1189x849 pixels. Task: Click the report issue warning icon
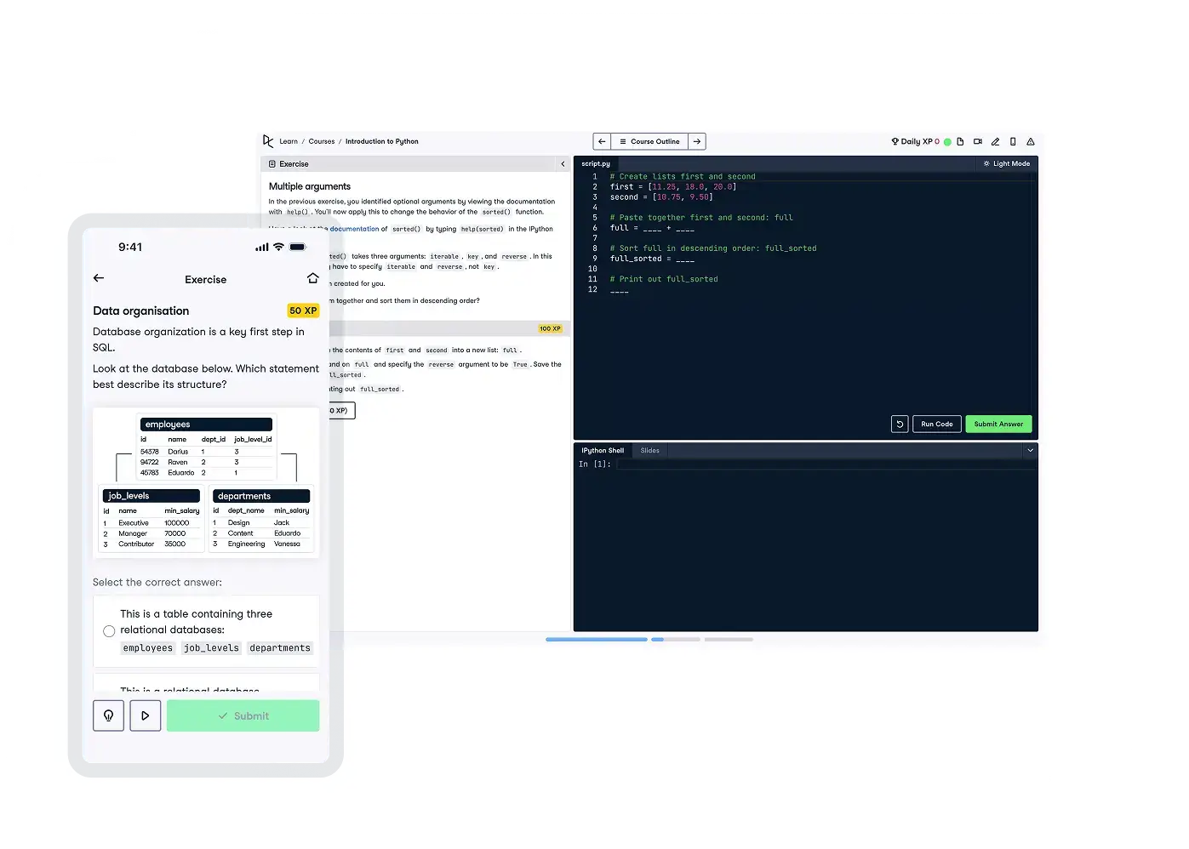tap(1030, 141)
